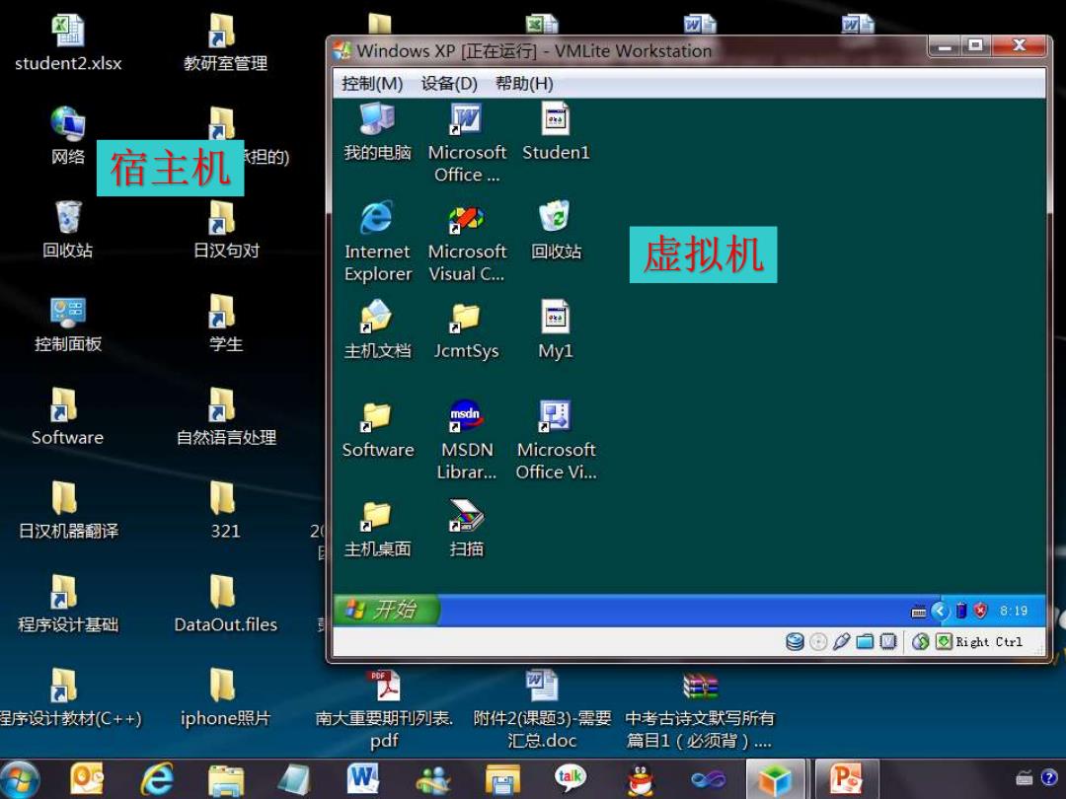The image size is (1066, 799).
Task: Select the 网络 network icon on host desktop
Action: (68, 136)
